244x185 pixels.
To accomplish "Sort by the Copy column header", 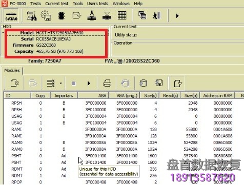I will tap(40, 95).
